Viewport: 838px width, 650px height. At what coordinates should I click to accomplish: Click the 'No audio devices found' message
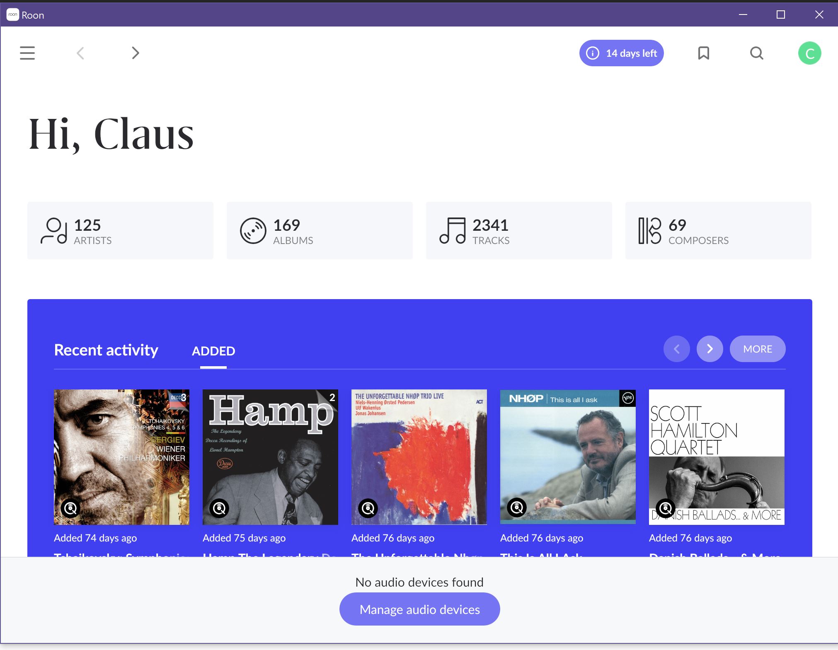click(x=419, y=582)
